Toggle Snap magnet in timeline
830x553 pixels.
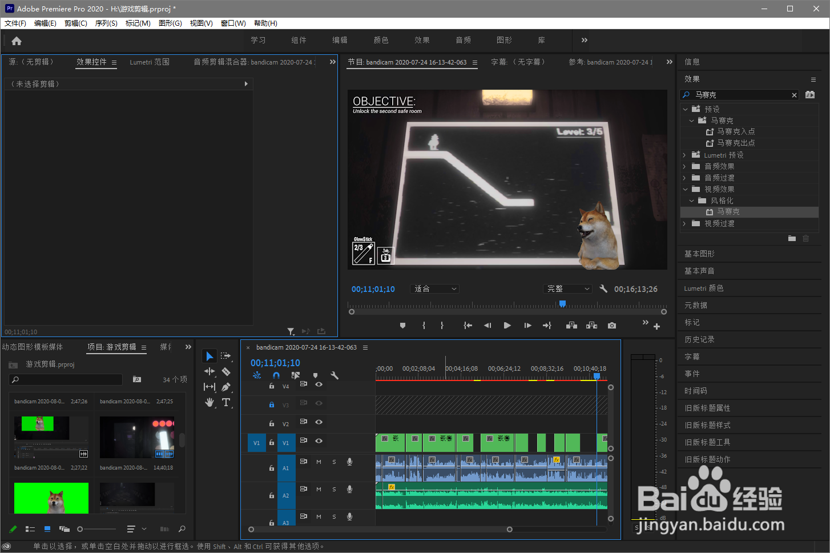(276, 376)
